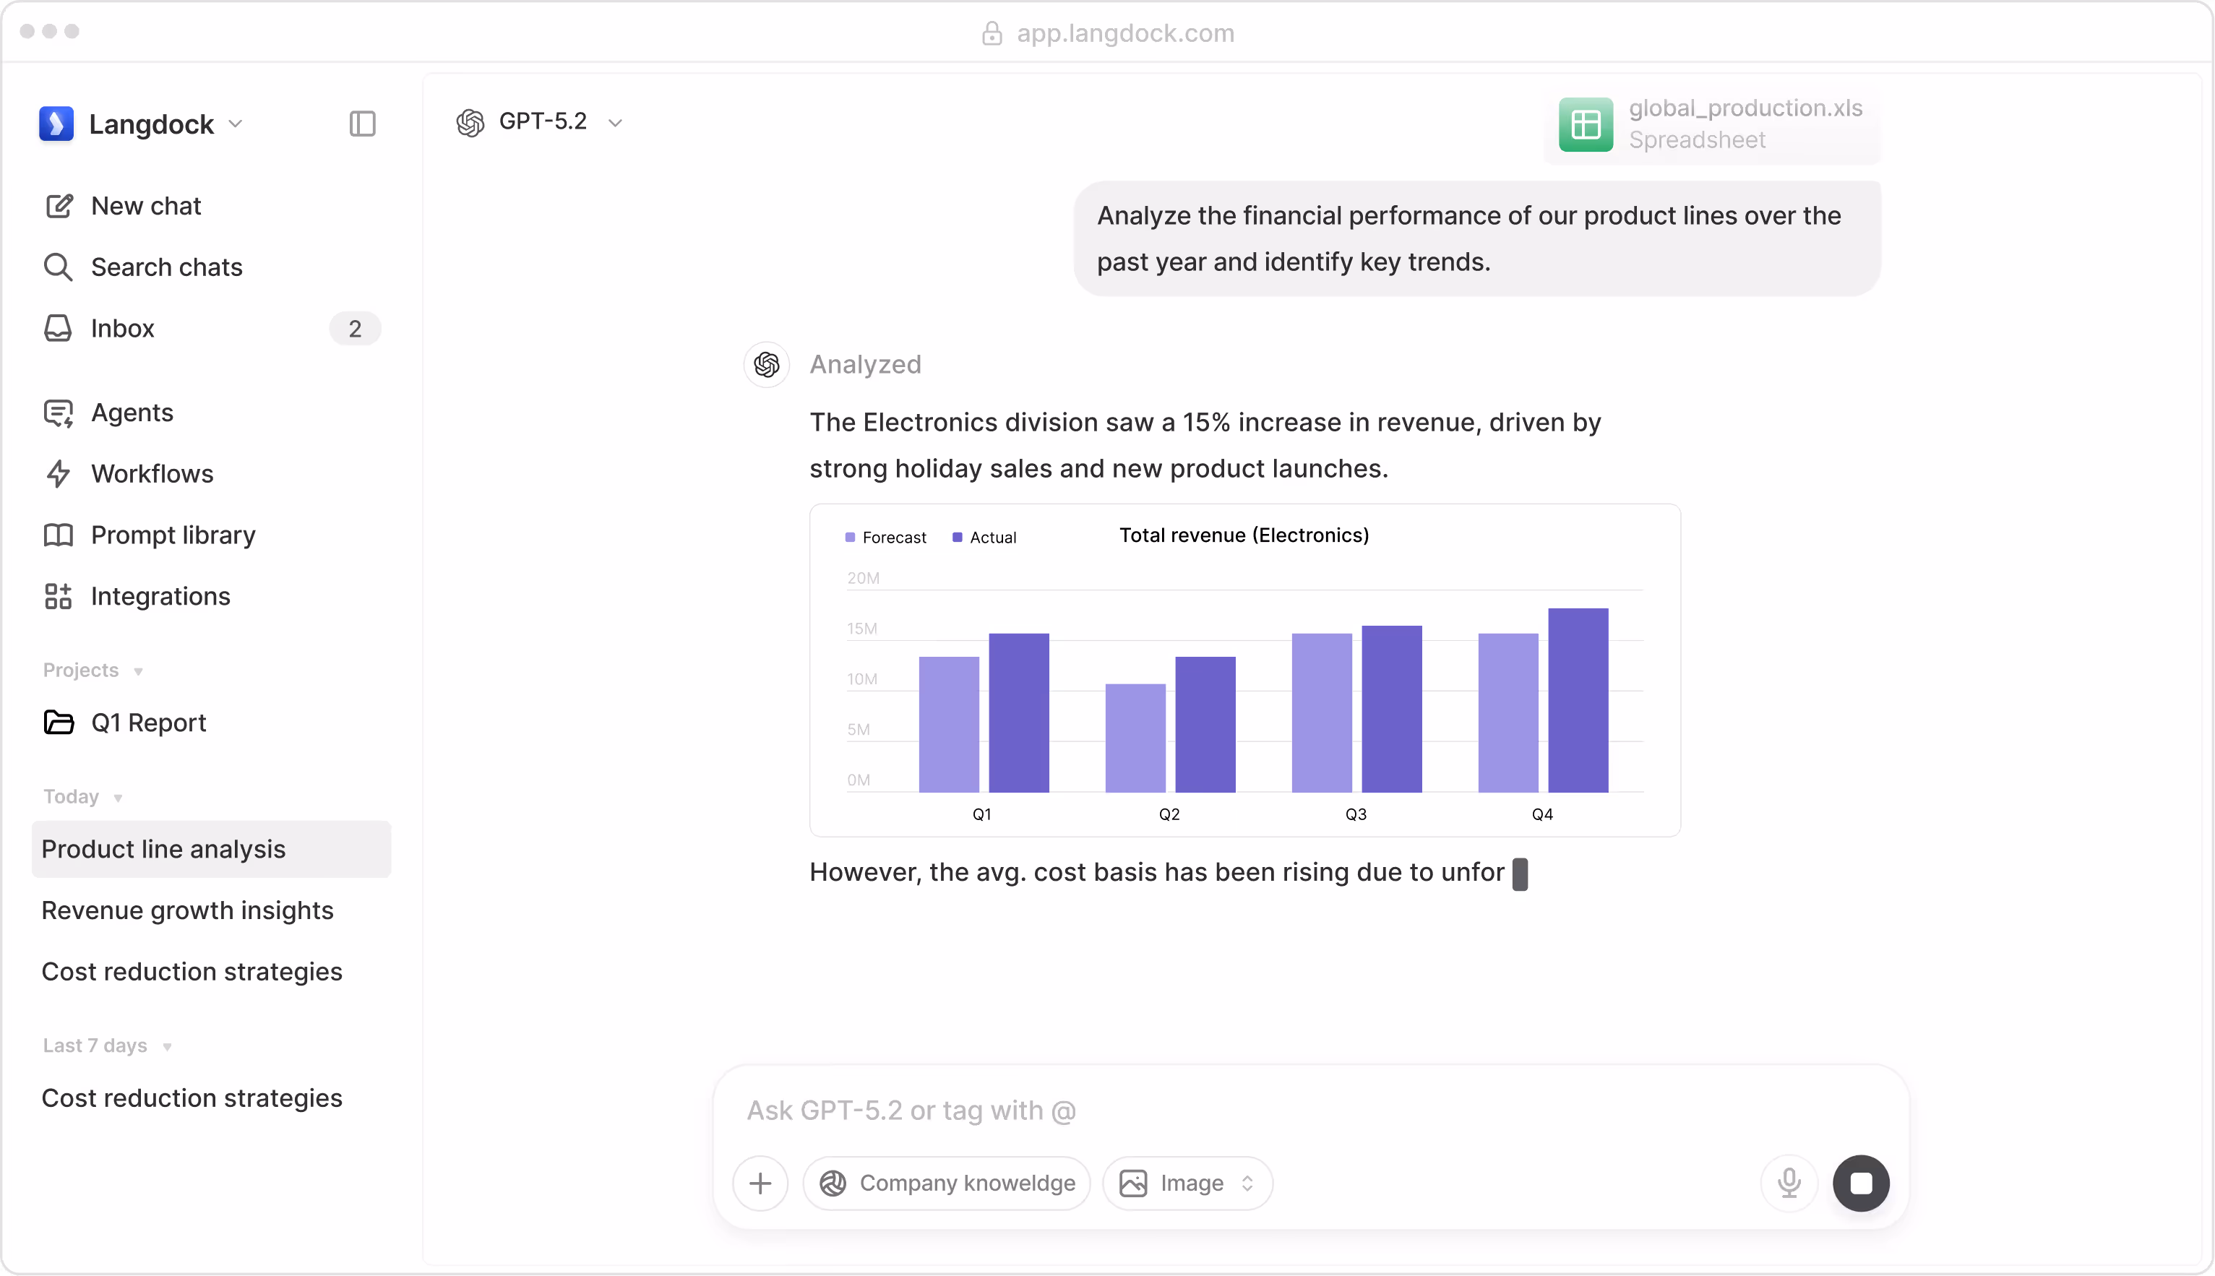Open the Inbox tray icon

(58, 328)
